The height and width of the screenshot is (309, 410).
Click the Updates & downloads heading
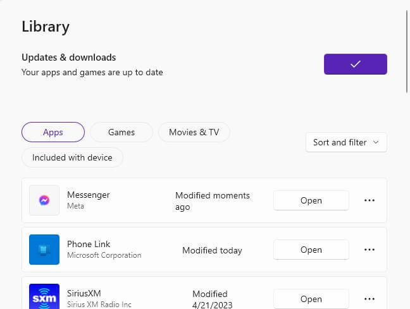tap(69, 58)
